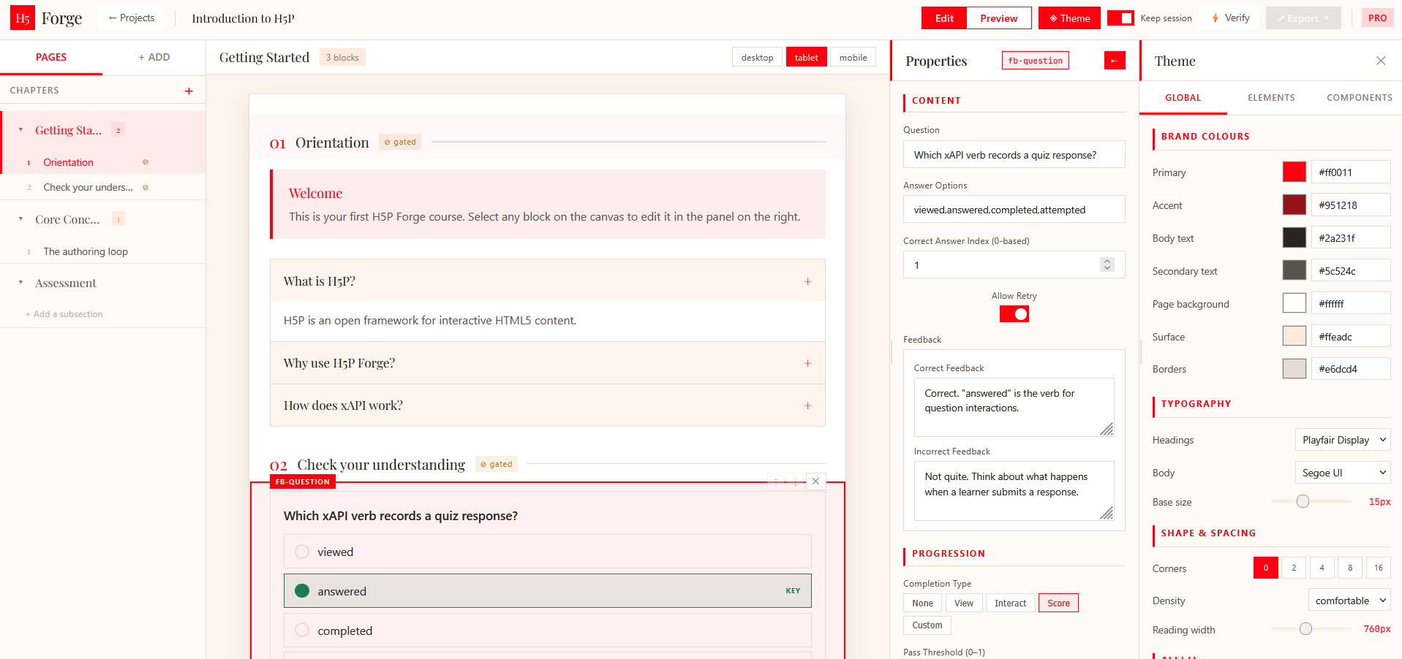Open the GLOBAL theme tab
This screenshot has width=1402, height=659.
click(x=1183, y=98)
